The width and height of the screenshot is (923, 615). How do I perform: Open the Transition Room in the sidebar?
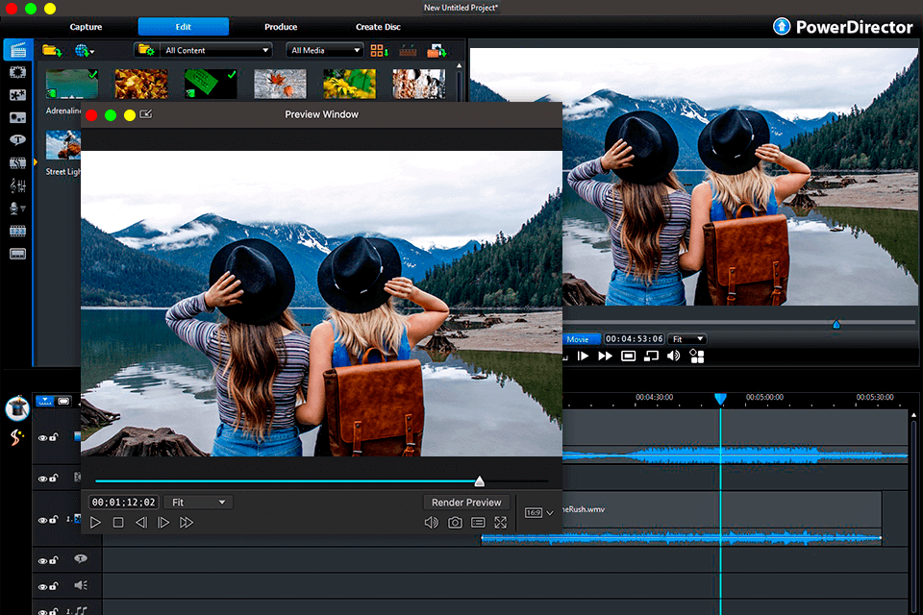click(17, 163)
